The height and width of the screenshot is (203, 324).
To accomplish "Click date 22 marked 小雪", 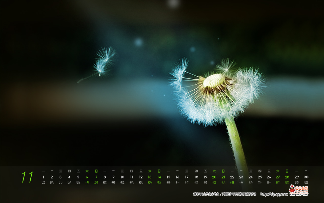I will [232, 177].
